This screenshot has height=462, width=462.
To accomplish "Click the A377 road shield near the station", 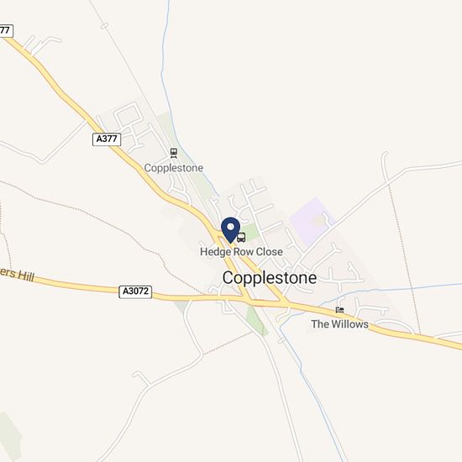I will coord(107,139).
